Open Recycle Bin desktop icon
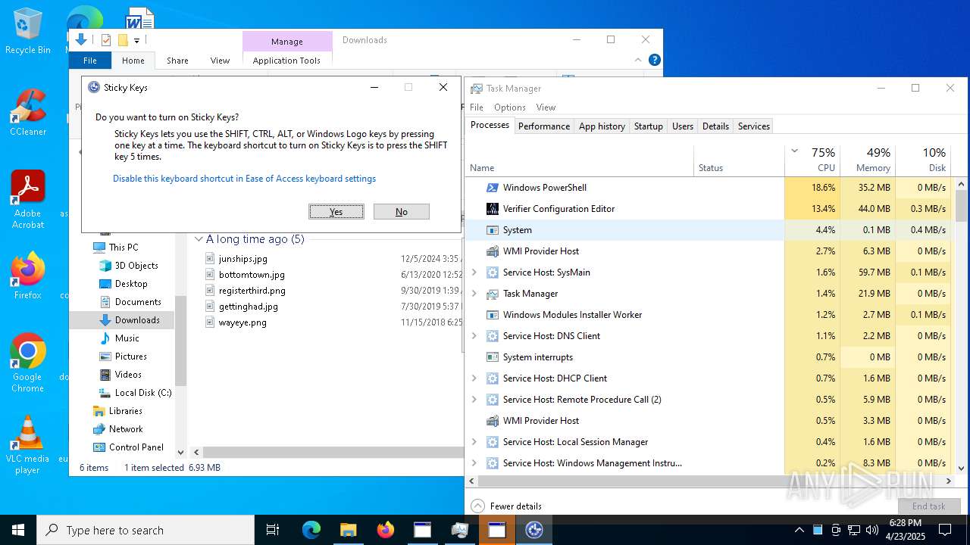970x545 pixels. pyautogui.click(x=28, y=31)
